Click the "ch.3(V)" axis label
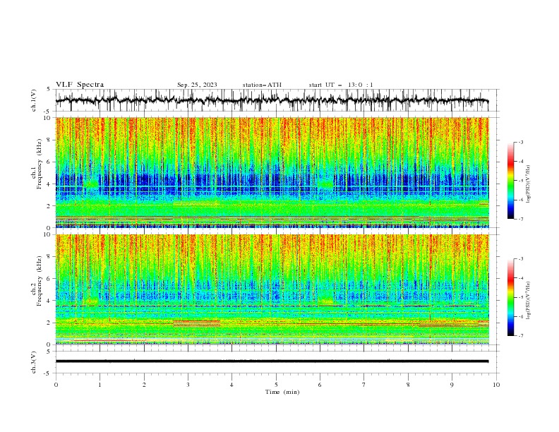 click(x=34, y=362)
